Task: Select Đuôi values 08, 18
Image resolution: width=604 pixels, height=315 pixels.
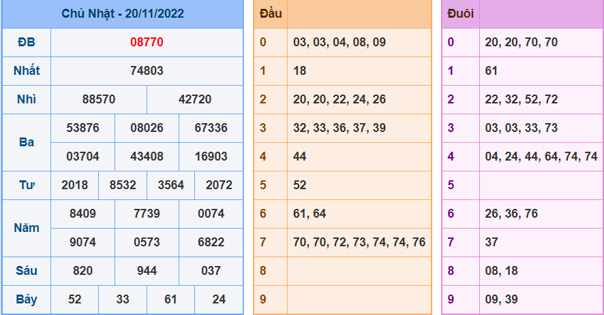Action: coord(501,271)
